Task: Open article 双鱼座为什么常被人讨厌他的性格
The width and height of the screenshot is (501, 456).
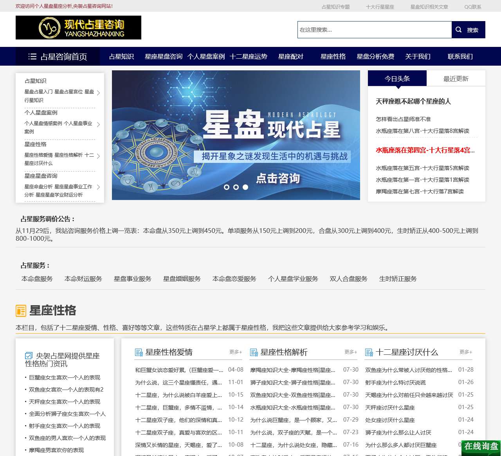Action: (x=409, y=370)
